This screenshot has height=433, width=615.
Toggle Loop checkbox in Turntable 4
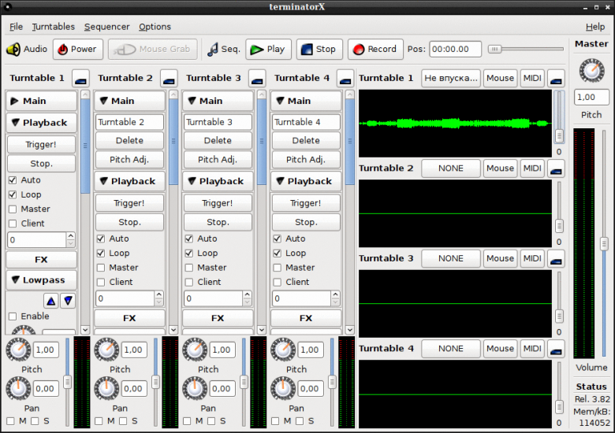coord(278,253)
